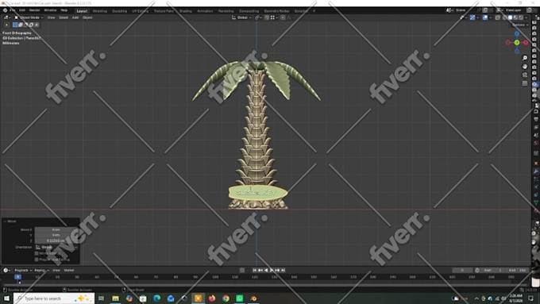Open the Render menu

[34, 10]
